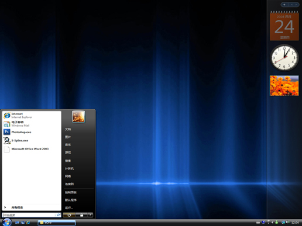Open Internet Explorer in Quick Launch
Viewport: 302px width, 226px height.
click(x=28, y=222)
